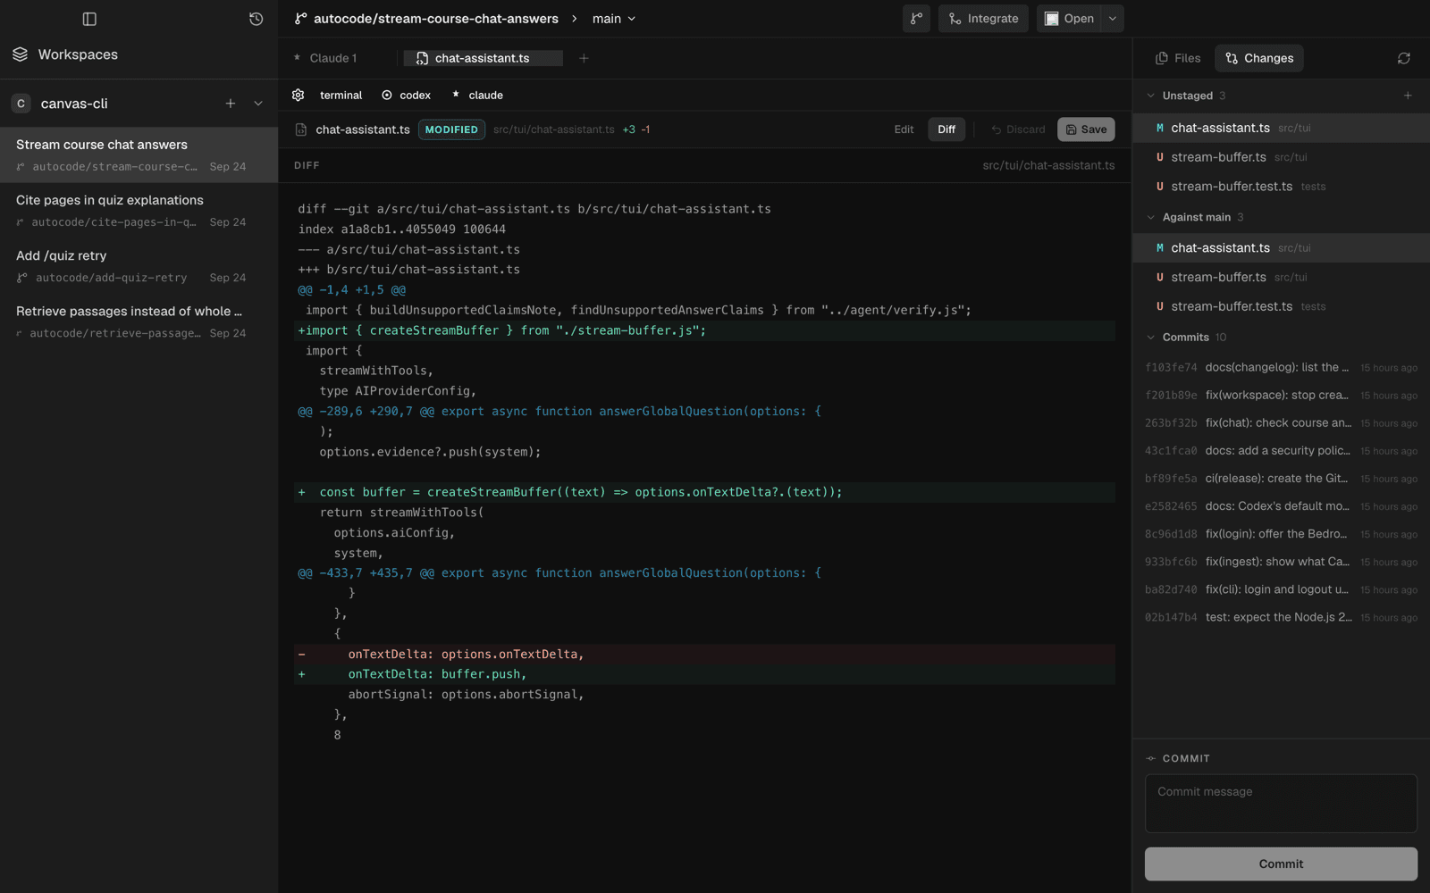Open Retrieve passages instead of whole workspace

click(x=139, y=321)
